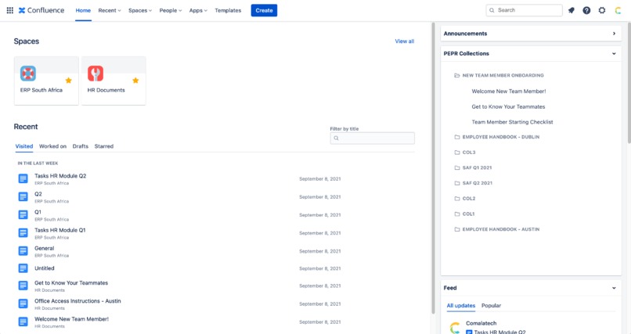The image size is (631, 334).
Task: Click page icon for Tasks HR Module Q1
Action: point(23,233)
